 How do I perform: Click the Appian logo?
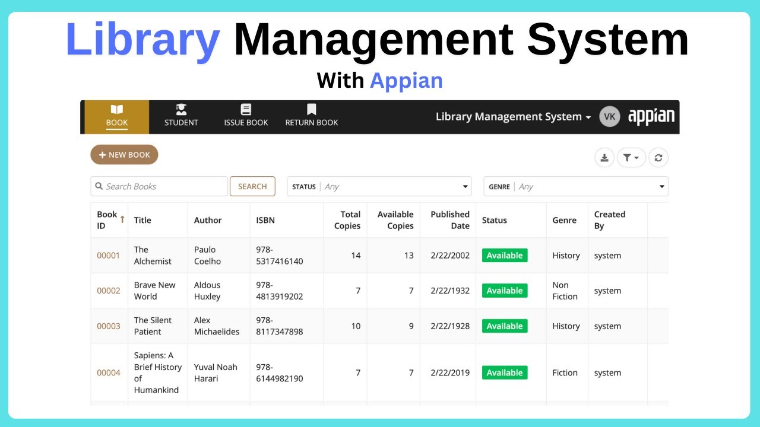pyautogui.click(x=651, y=116)
